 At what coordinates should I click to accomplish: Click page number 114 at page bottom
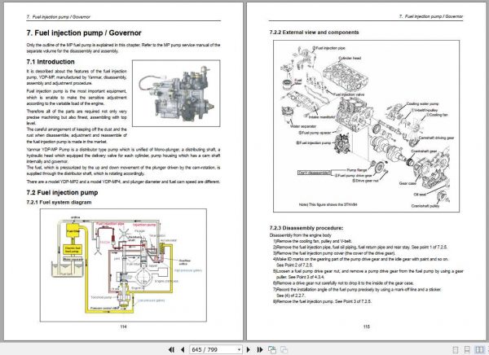click(x=124, y=327)
